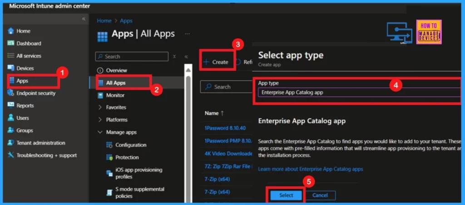Expand the Favorites section

[100, 107]
